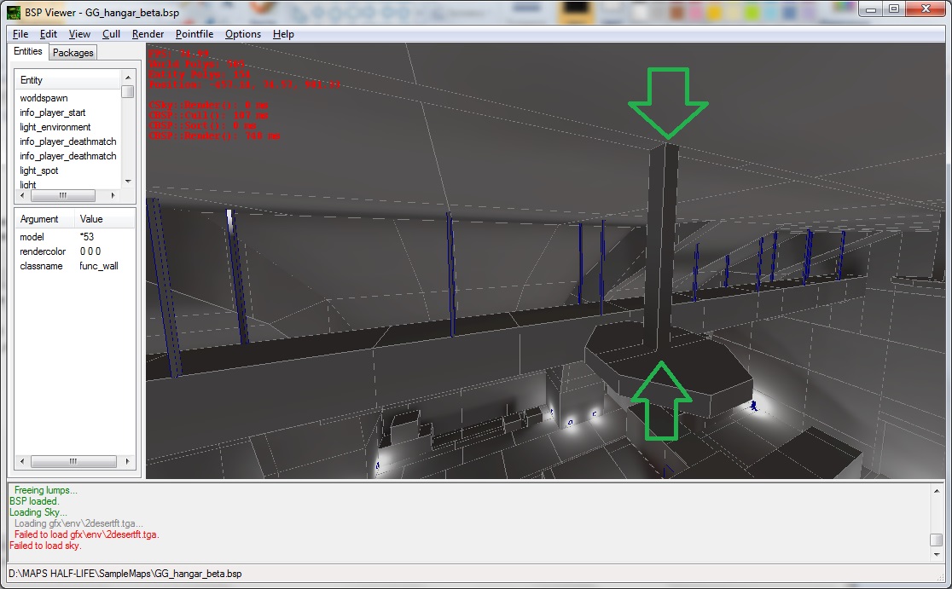
Task: Select the rendercolor argument row
Action: click(x=43, y=251)
